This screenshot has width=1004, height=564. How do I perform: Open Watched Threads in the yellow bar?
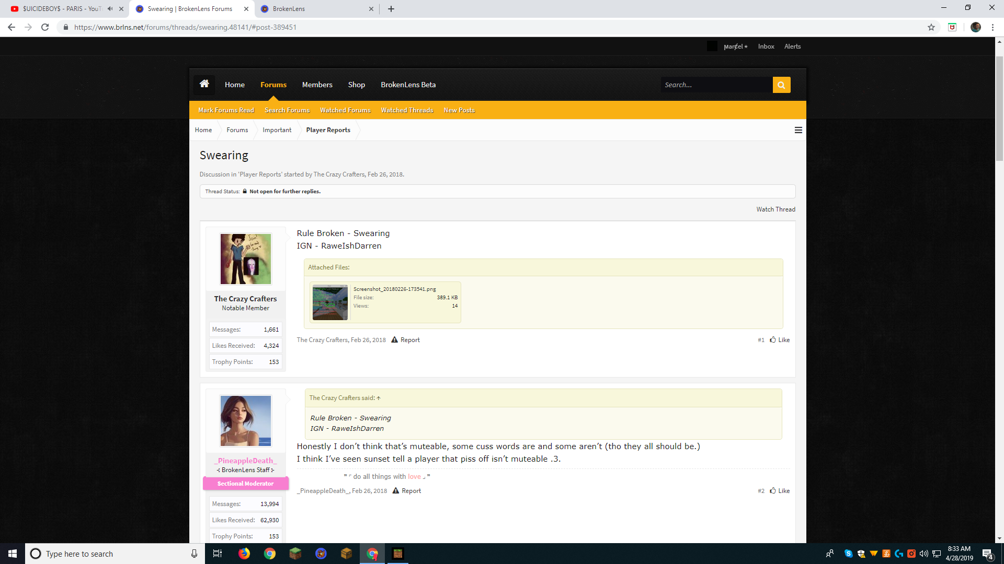[x=407, y=110]
